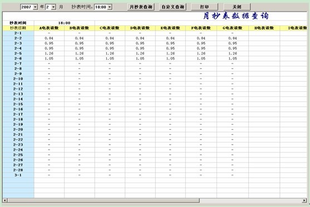Select the D电表读数 column header
310x207 pixels.
pyautogui.click(x=140, y=28)
